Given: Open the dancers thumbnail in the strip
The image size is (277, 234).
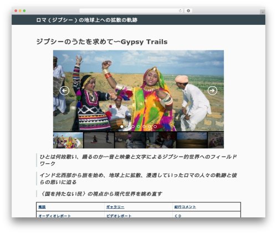Looking at the screenshot, I should pos(68,140).
